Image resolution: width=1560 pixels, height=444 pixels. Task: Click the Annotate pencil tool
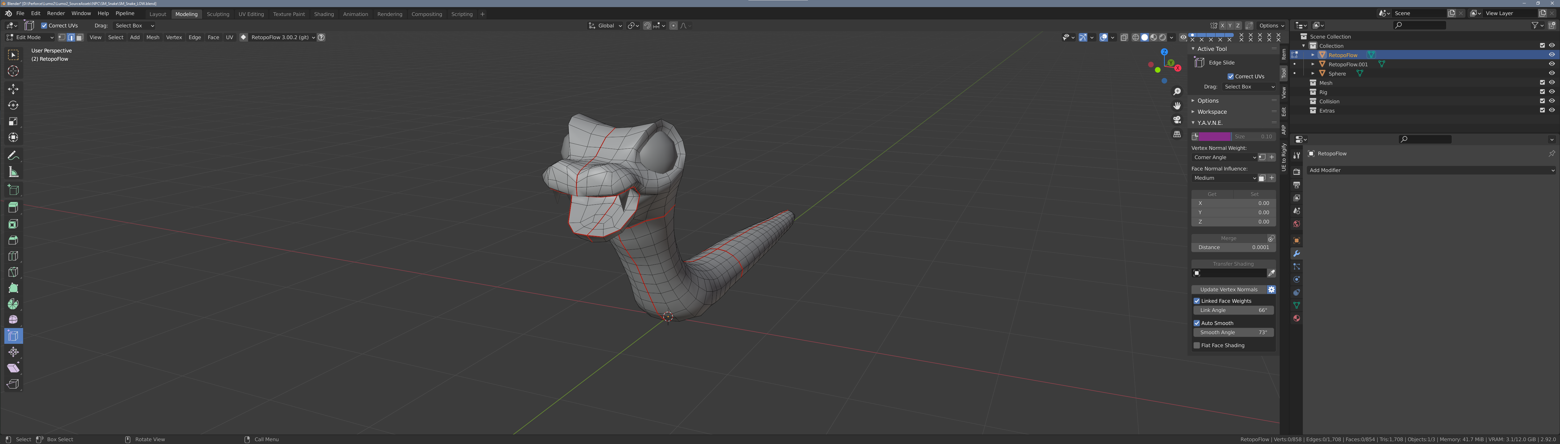point(13,156)
